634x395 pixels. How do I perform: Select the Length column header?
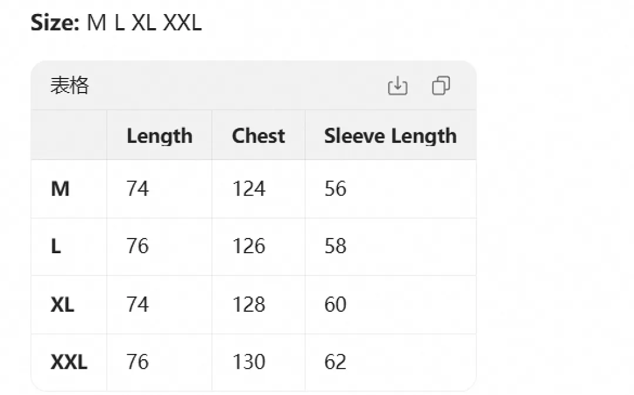[159, 135]
